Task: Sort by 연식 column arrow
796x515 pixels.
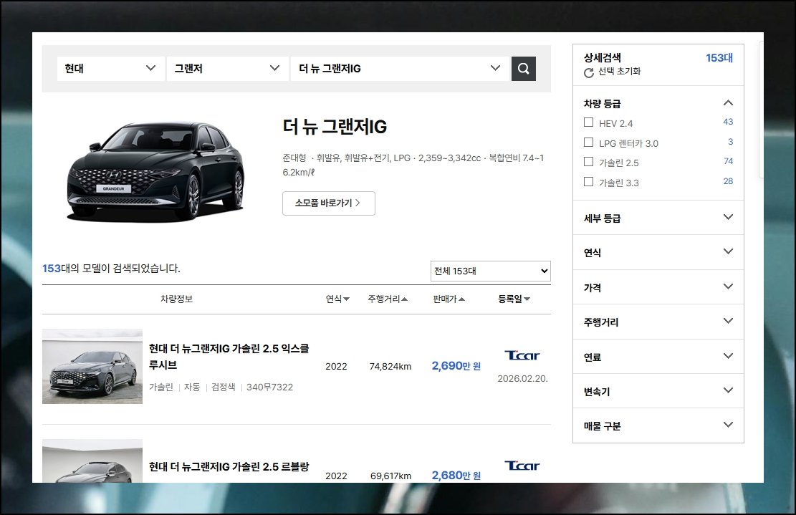Action: [346, 299]
